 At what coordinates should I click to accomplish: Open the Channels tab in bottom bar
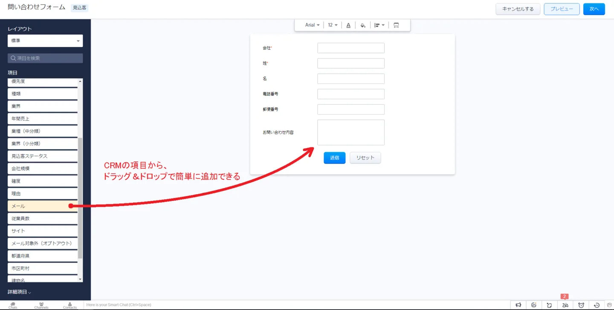[41, 305]
